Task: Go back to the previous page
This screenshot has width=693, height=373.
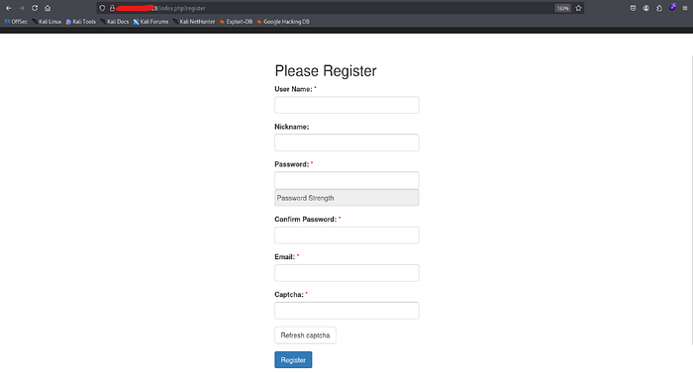Action: tap(8, 8)
